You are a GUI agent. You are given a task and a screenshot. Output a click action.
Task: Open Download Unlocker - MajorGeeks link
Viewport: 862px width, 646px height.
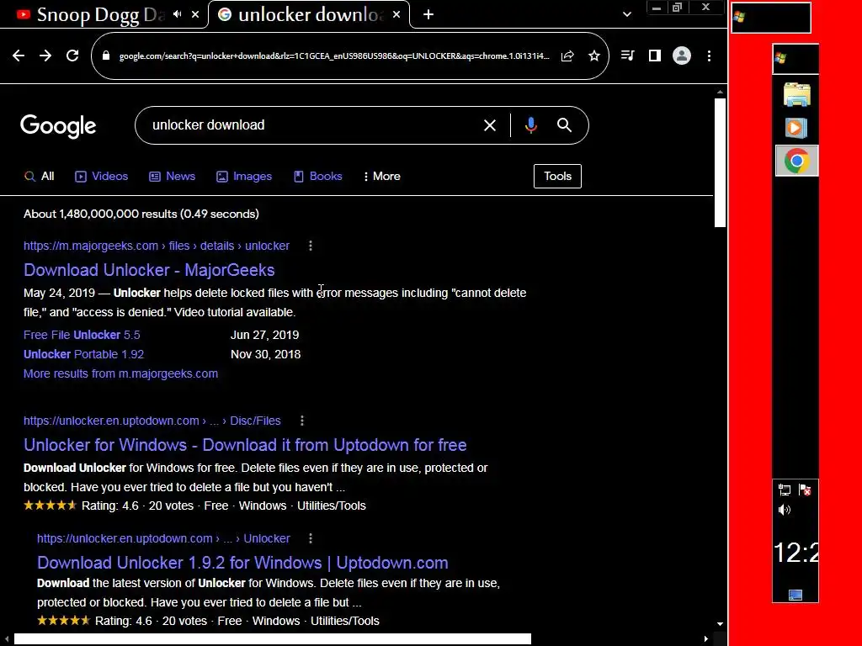[149, 270]
